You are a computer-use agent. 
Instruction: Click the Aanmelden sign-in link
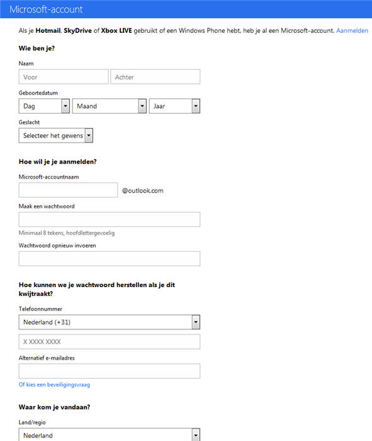(x=352, y=31)
